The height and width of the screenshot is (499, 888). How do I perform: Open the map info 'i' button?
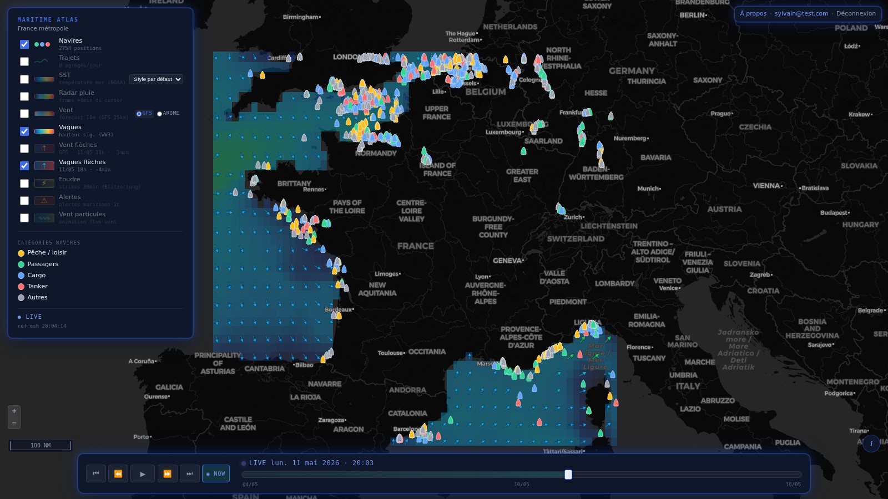click(x=871, y=444)
